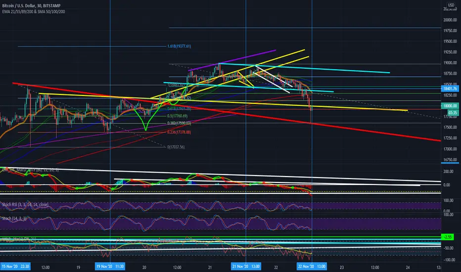Click the 15 Nov '20 22:30 time marker
The image size is (461, 272).
pos(15,267)
